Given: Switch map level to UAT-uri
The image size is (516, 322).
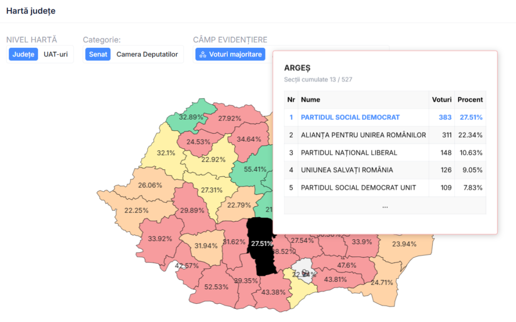Looking at the screenshot, I should [x=55, y=54].
